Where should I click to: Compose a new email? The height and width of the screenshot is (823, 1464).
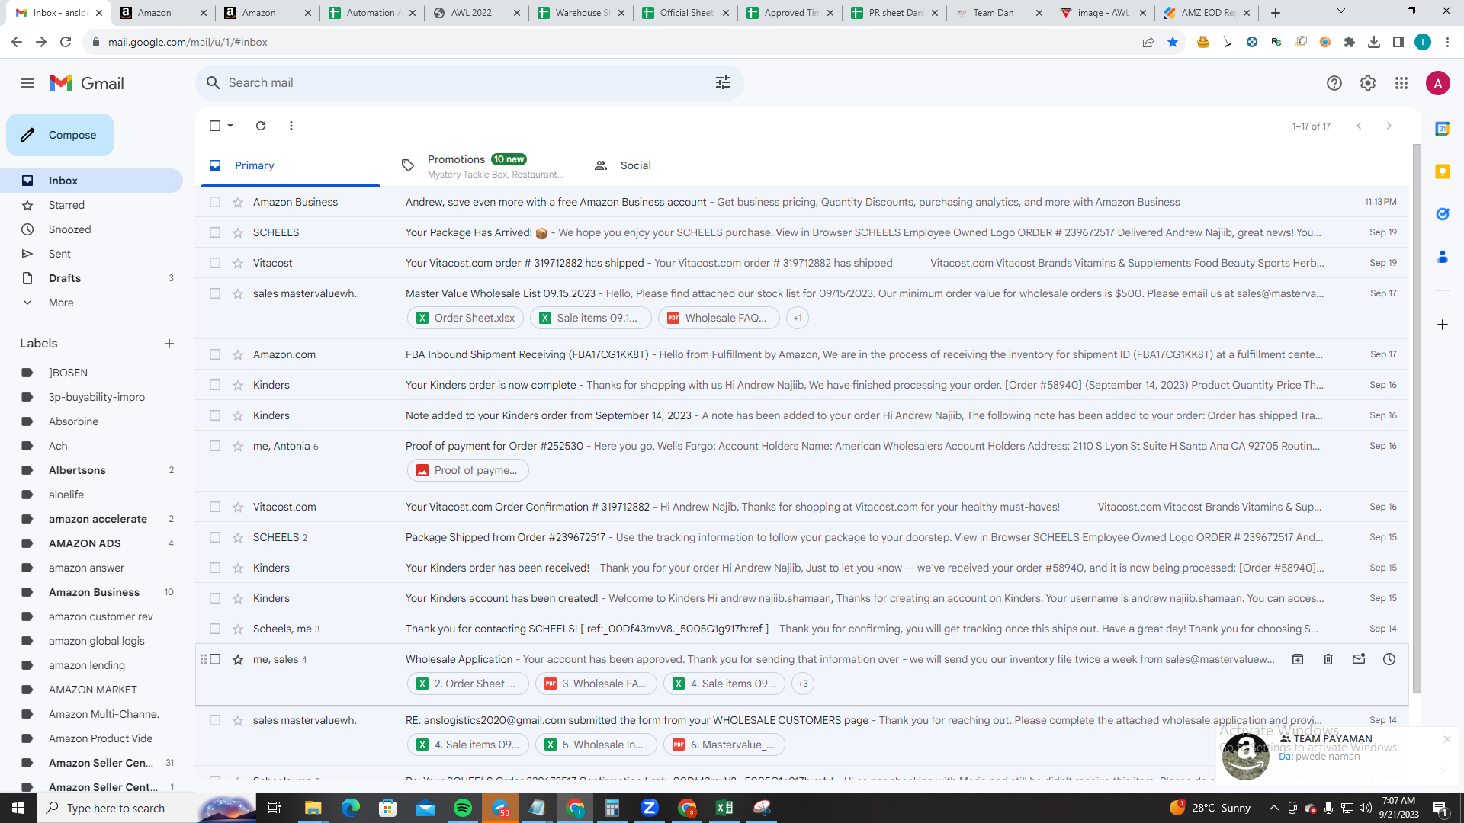60,135
